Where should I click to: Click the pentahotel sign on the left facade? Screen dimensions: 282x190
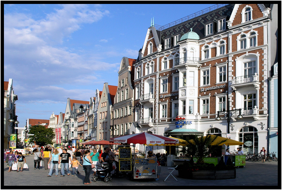(169, 95)
